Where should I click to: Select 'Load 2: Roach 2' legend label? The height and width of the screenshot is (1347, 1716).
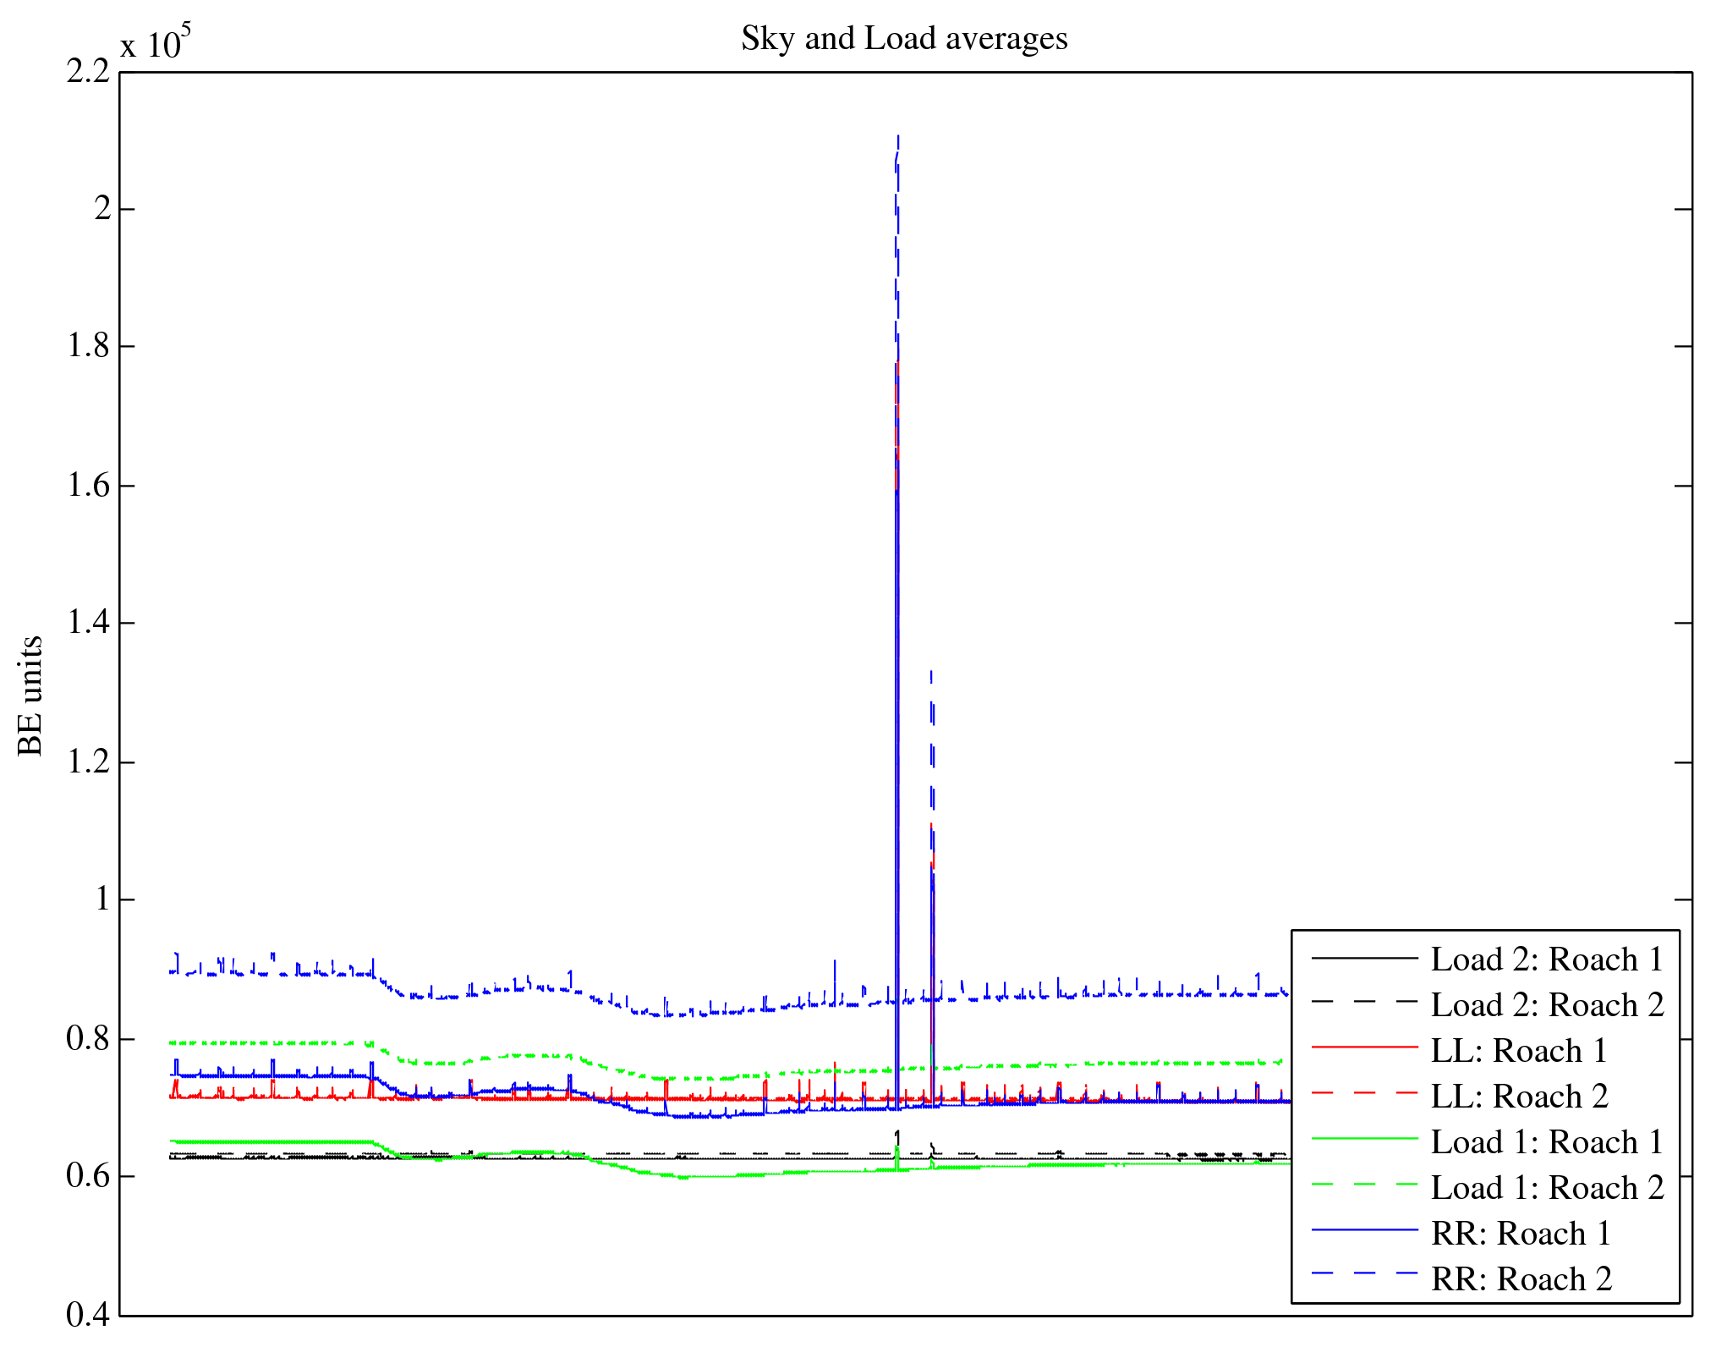pyautogui.click(x=1547, y=1005)
